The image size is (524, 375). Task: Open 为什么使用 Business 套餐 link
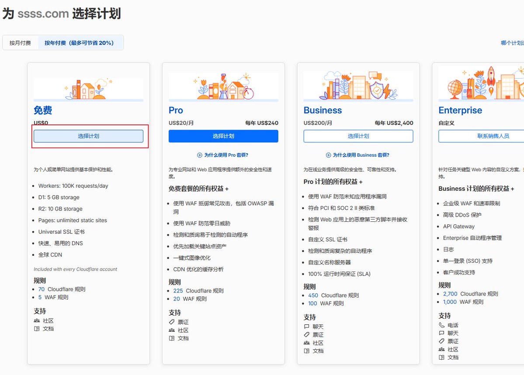[361, 155]
